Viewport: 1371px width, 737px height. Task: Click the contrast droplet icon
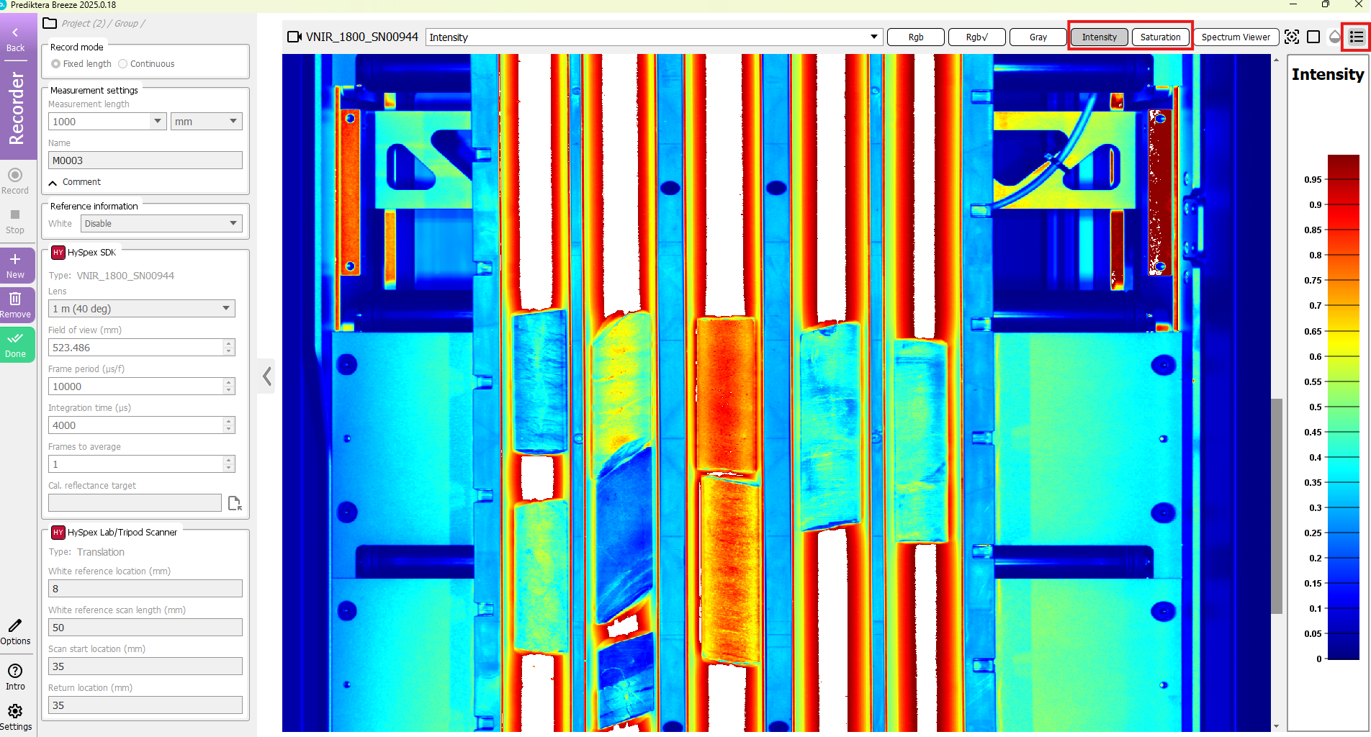click(1334, 37)
